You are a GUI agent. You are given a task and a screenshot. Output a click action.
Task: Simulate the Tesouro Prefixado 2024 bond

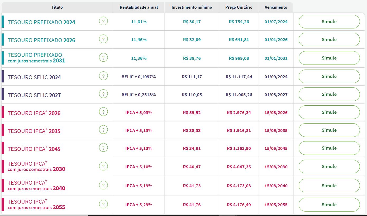329,22
